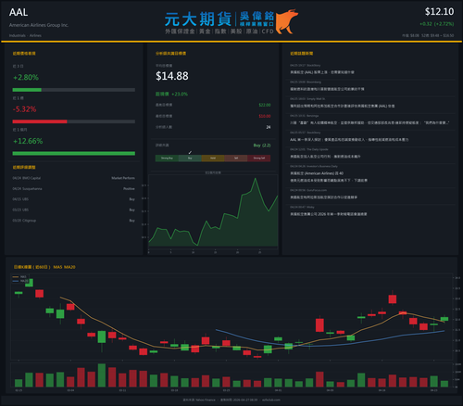Screen dimensions: 463x406
Task: Click the +0.32 (+2.72%) price change
Action: coord(437,24)
